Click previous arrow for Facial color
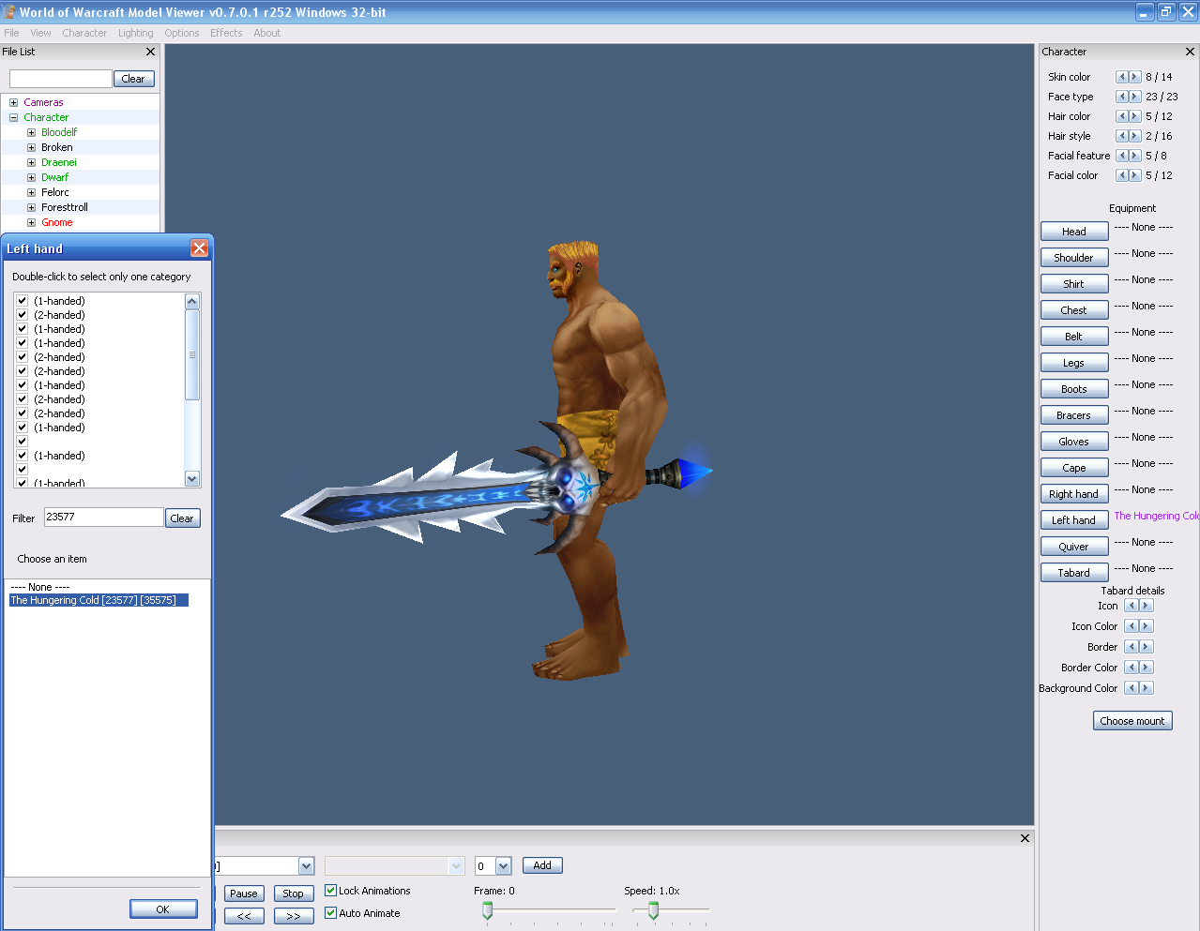 [1121, 175]
